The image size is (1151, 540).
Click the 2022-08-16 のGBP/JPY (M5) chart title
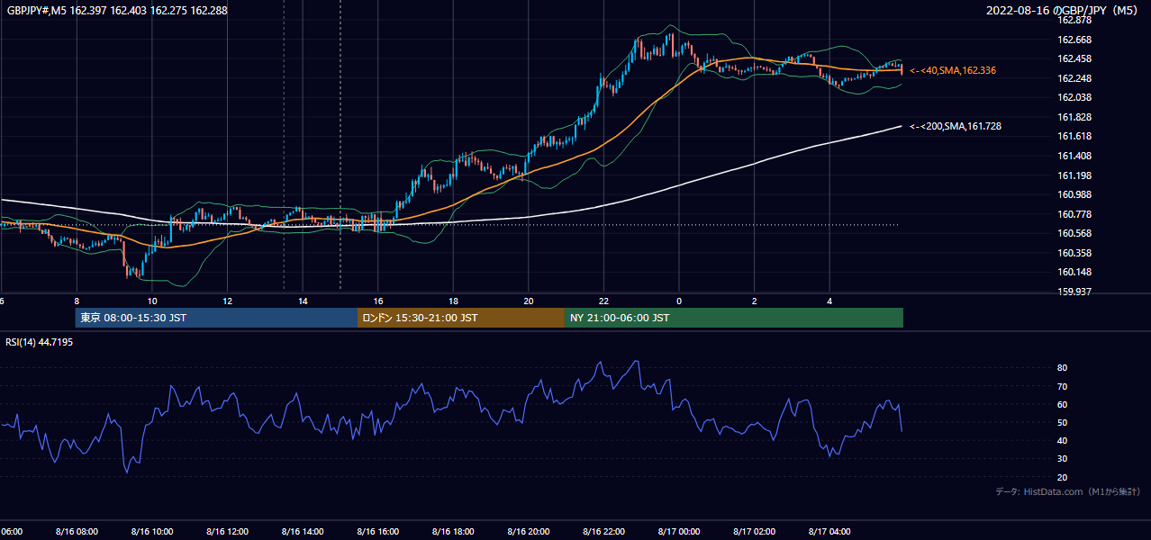point(1064,10)
